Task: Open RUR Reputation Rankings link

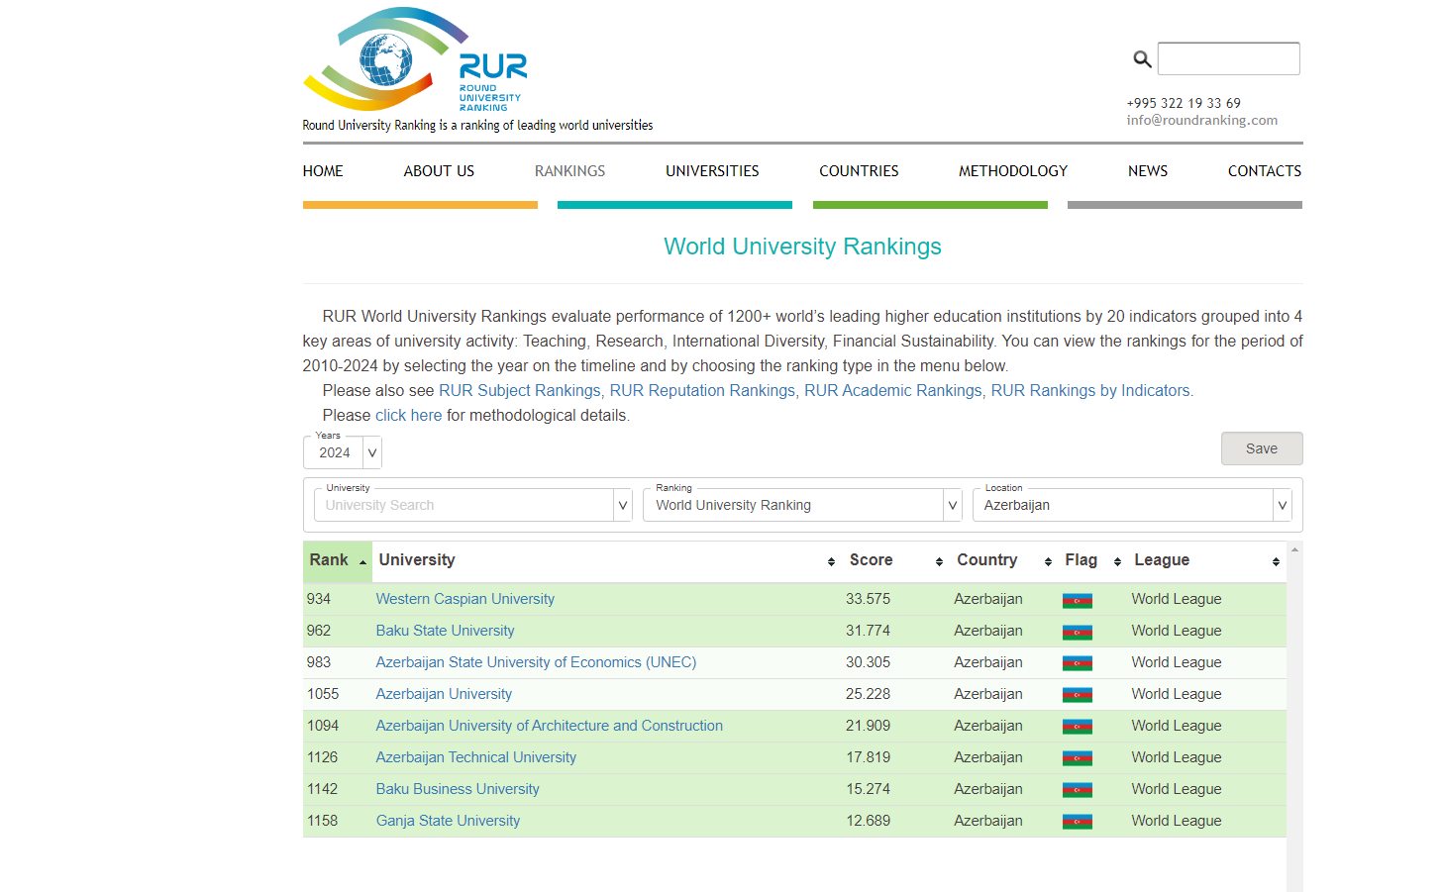Action: tap(702, 390)
